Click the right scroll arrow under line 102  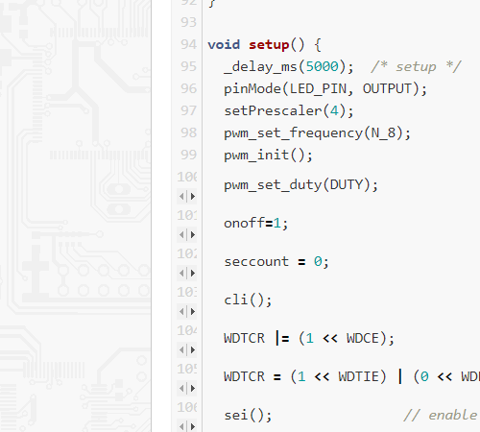[193, 273]
